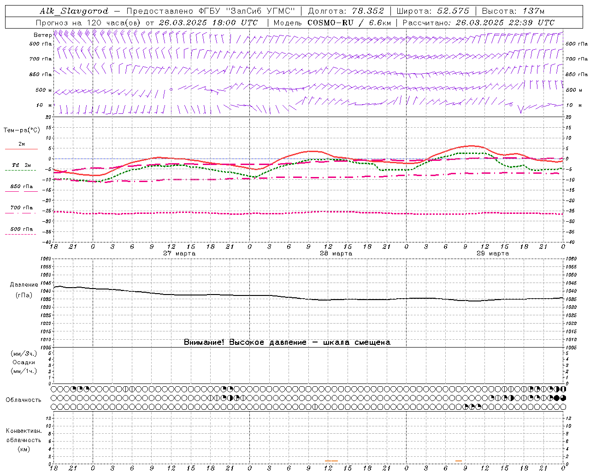Click the '500 м' wind level label on left
The height and width of the screenshot is (472, 590).
click(44, 90)
